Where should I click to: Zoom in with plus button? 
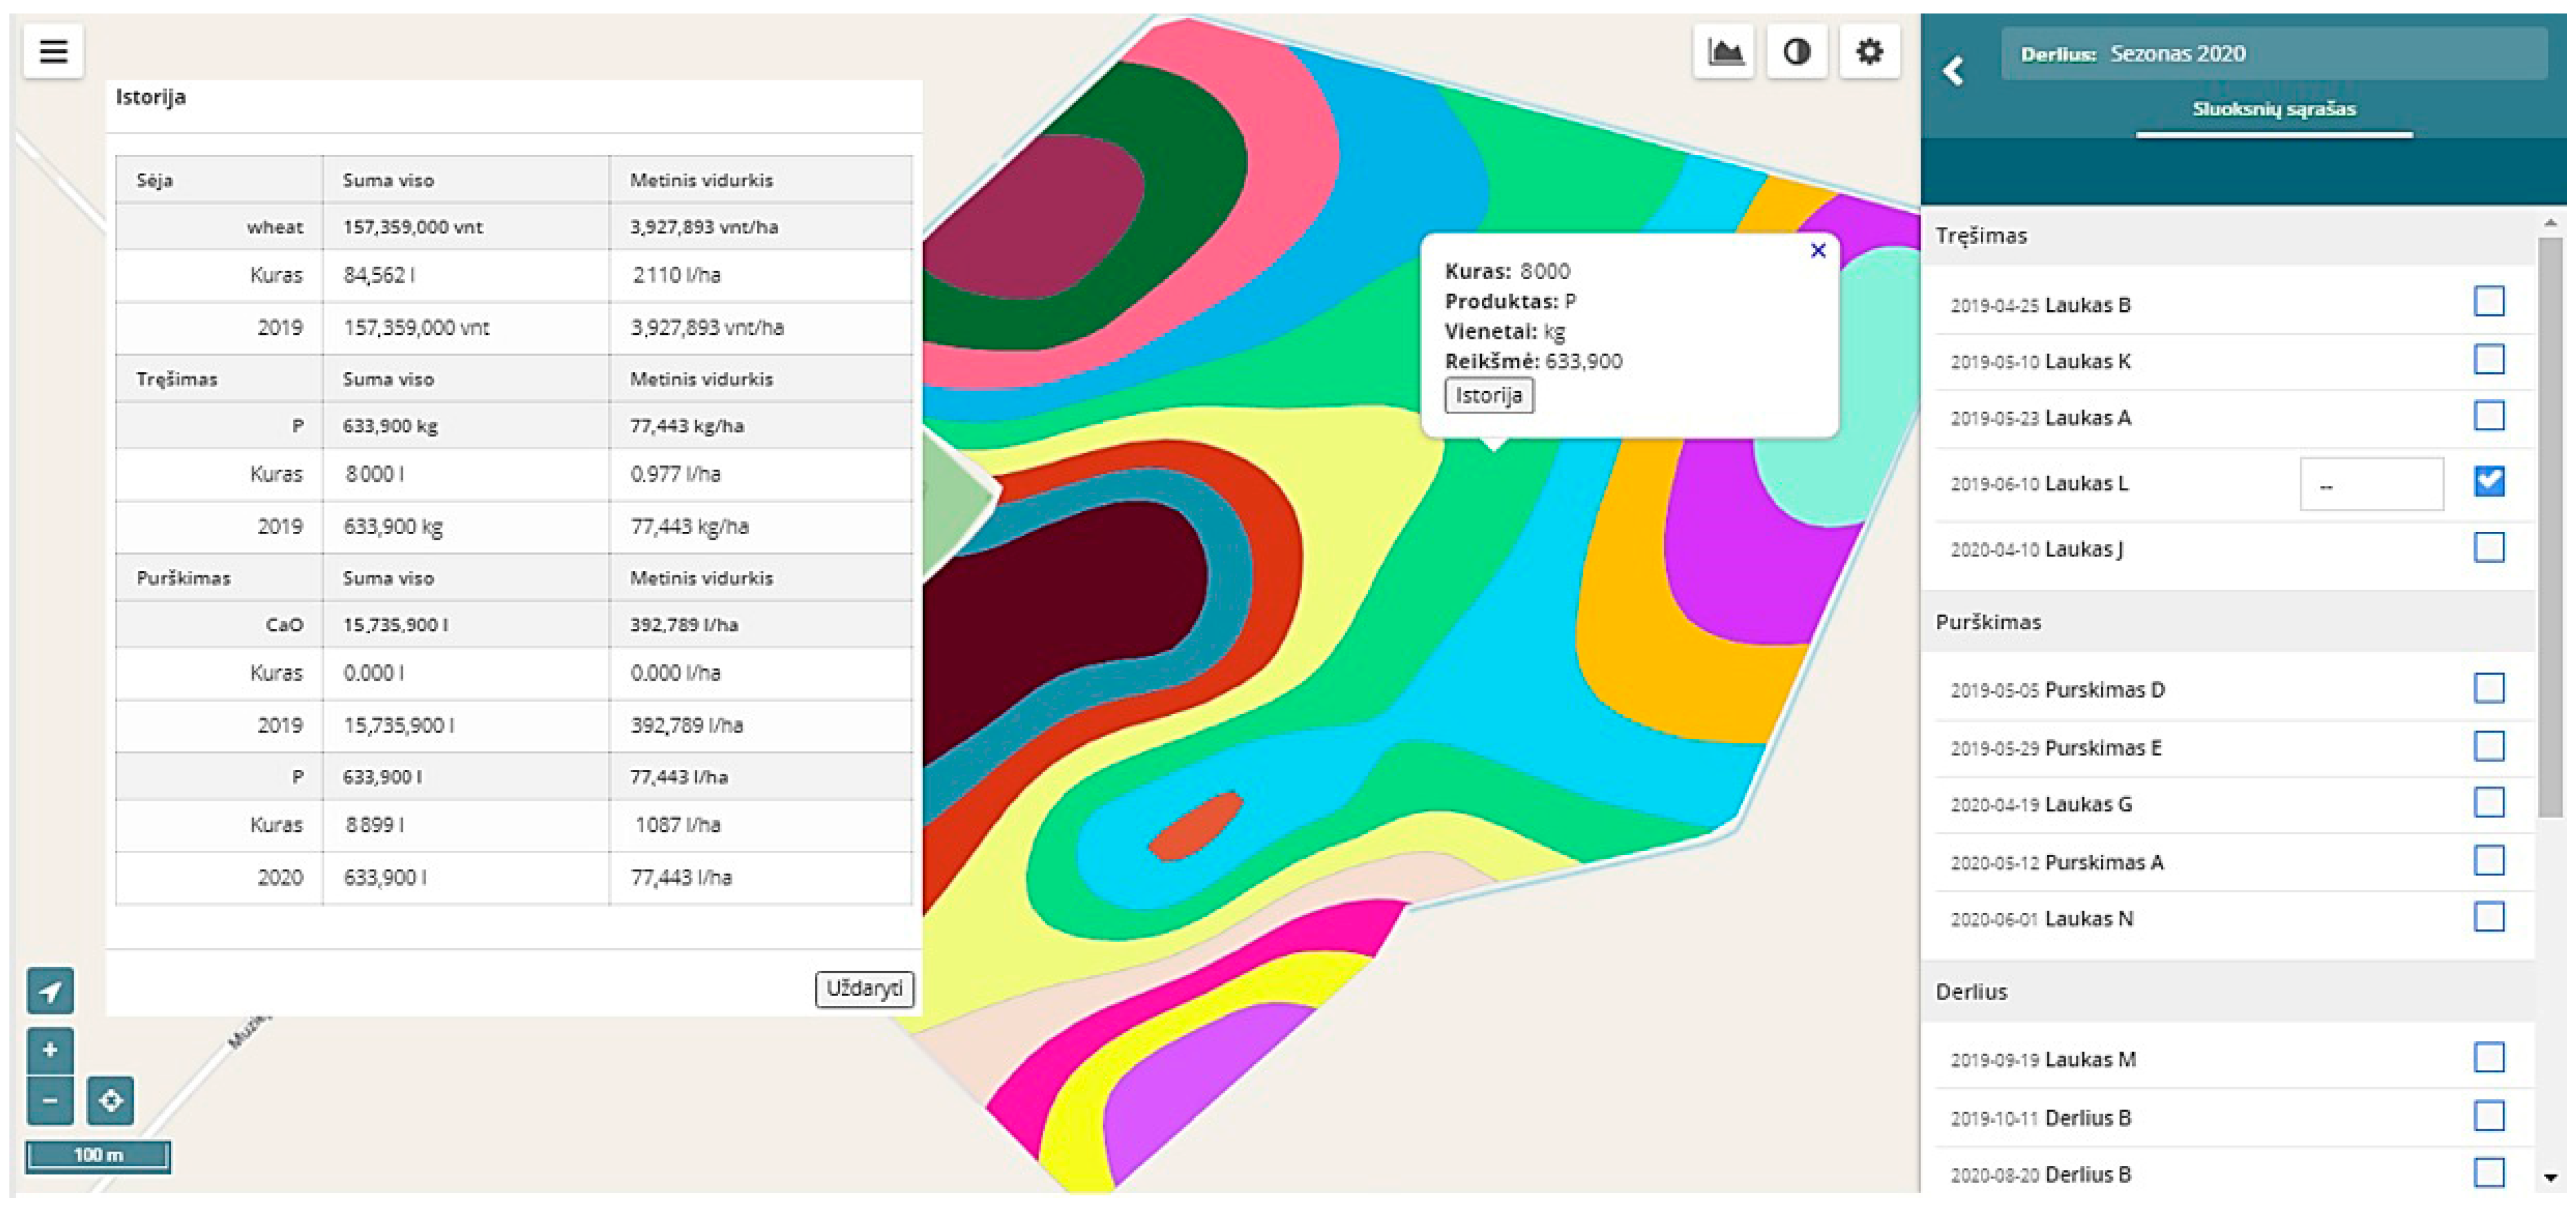(x=50, y=1050)
